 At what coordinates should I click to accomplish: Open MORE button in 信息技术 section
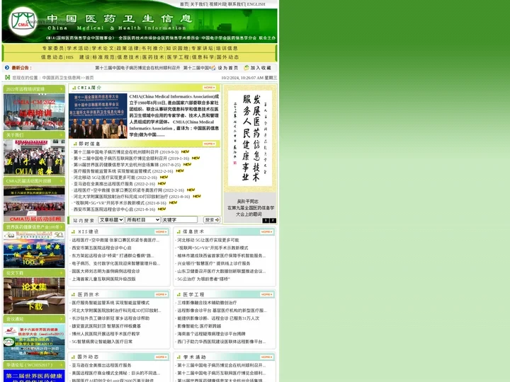pyautogui.click(x=266, y=231)
